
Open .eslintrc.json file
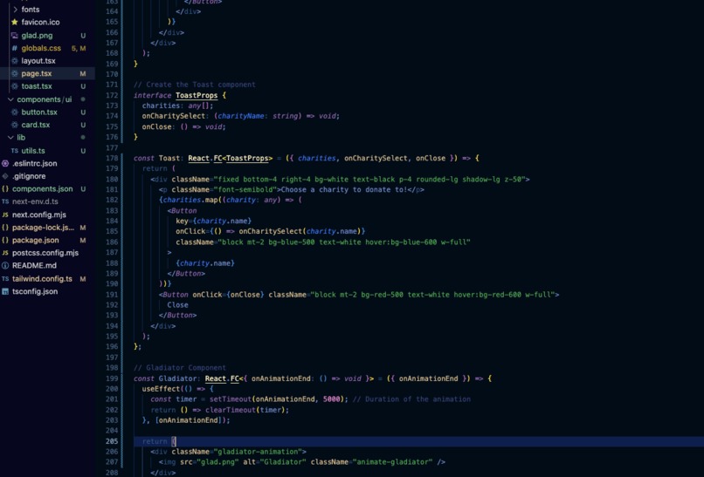click(35, 163)
